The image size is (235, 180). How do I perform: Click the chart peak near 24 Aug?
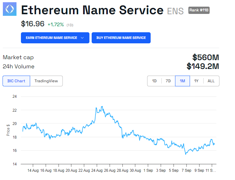tap(102, 107)
